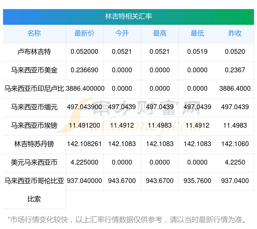Click 马来西亚币埃镑 最低 value 11.4912
The height and width of the screenshot is (229, 257).
click(x=197, y=126)
